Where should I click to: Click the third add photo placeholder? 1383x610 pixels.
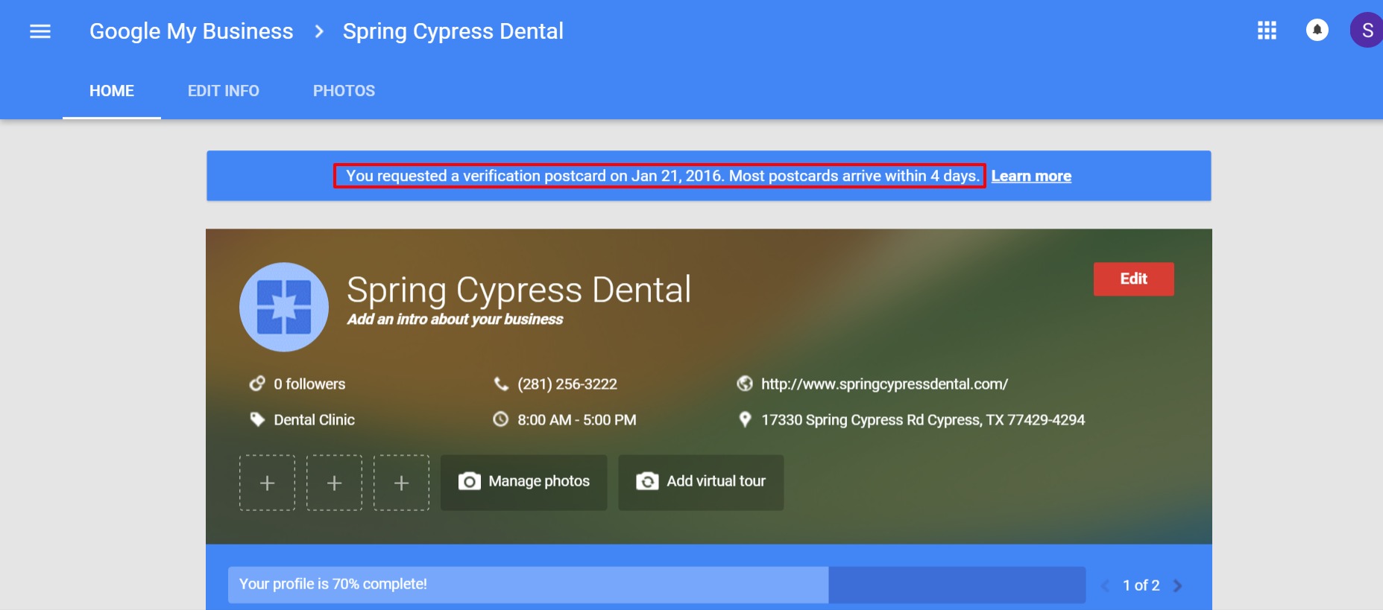401,483
